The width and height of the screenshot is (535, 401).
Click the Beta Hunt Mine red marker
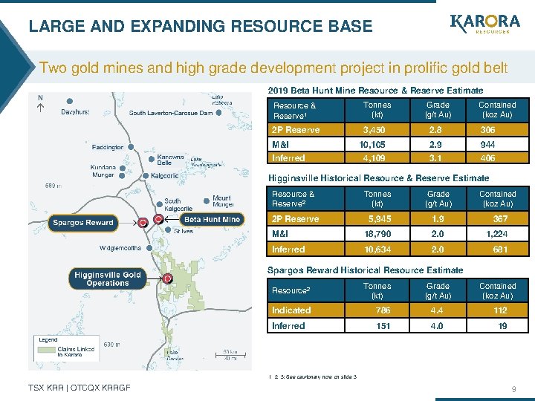click(x=158, y=219)
